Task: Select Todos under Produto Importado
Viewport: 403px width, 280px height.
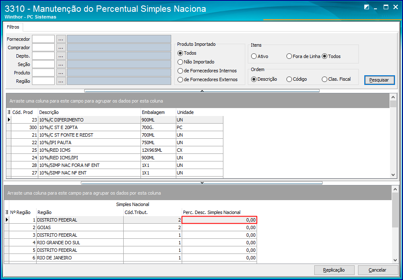Action: (x=187, y=53)
